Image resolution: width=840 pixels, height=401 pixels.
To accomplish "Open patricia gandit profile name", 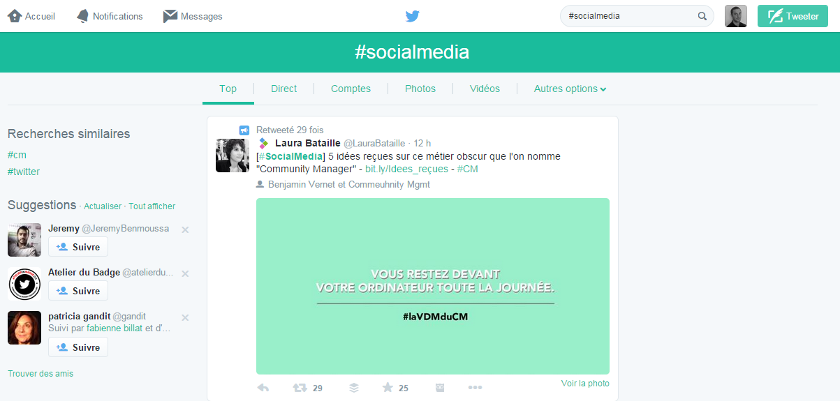I will point(79,316).
